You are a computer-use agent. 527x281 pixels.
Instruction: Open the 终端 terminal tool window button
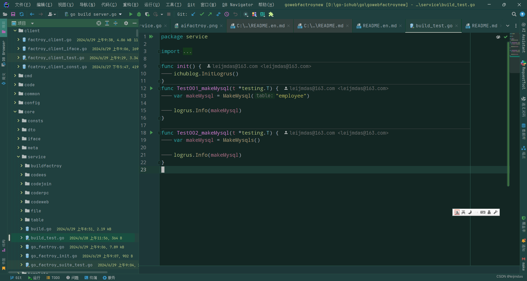(91, 278)
